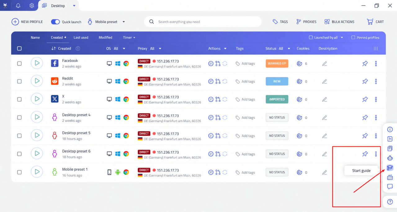Click the NEW PROFILE button
Viewport: 397px width, 212px height.
27,22
